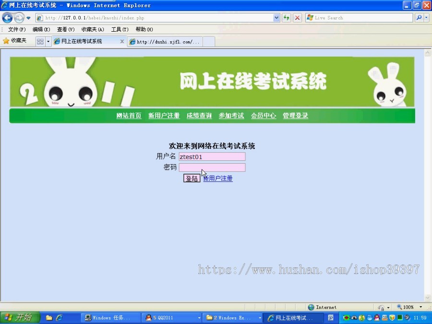Screen dimensions: 432x324
Task: Click the QQ penguin tray icon
Action: pos(377,318)
